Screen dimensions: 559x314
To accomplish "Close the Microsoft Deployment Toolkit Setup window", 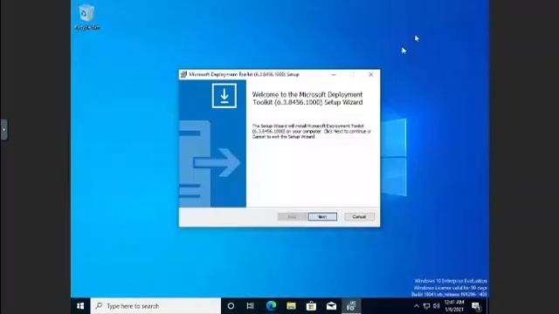I will click(x=370, y=74).
